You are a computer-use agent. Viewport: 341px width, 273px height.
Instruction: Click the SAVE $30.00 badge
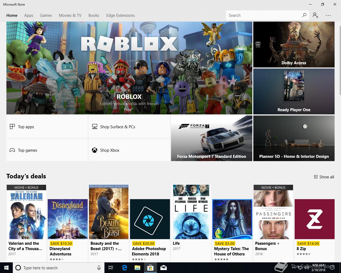pyautogui.click(x=143, y=243)
